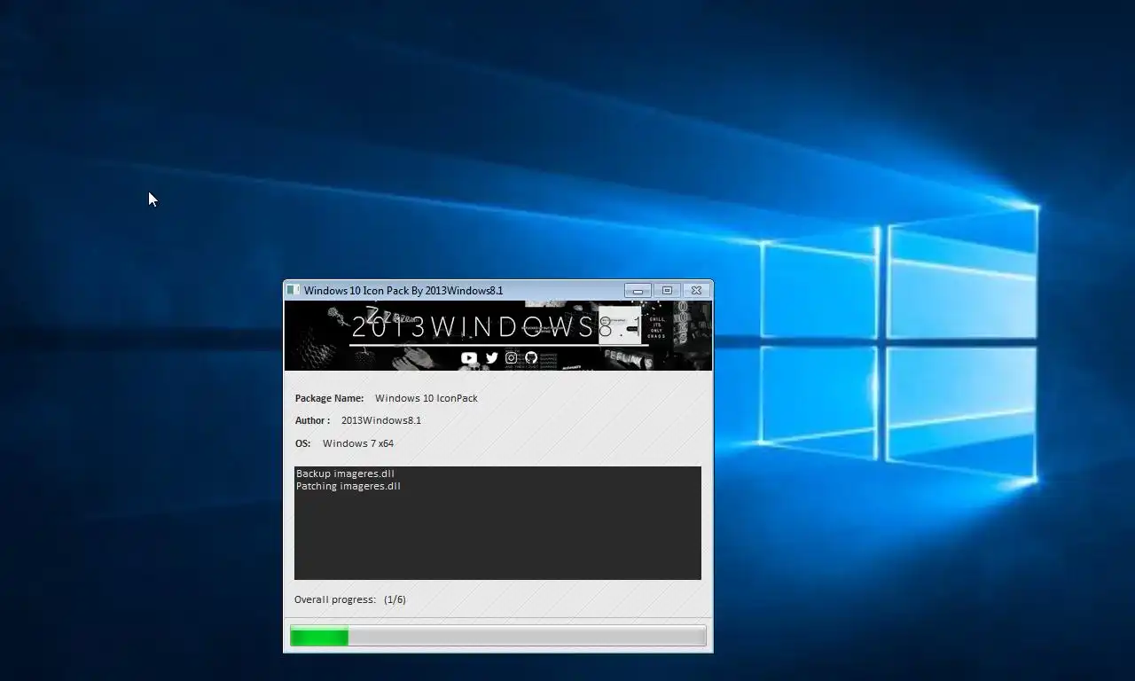This screenshot has height=681, width=1135.
Task: Maximize the icon pack installer window
Action: (x=668, y=290)
